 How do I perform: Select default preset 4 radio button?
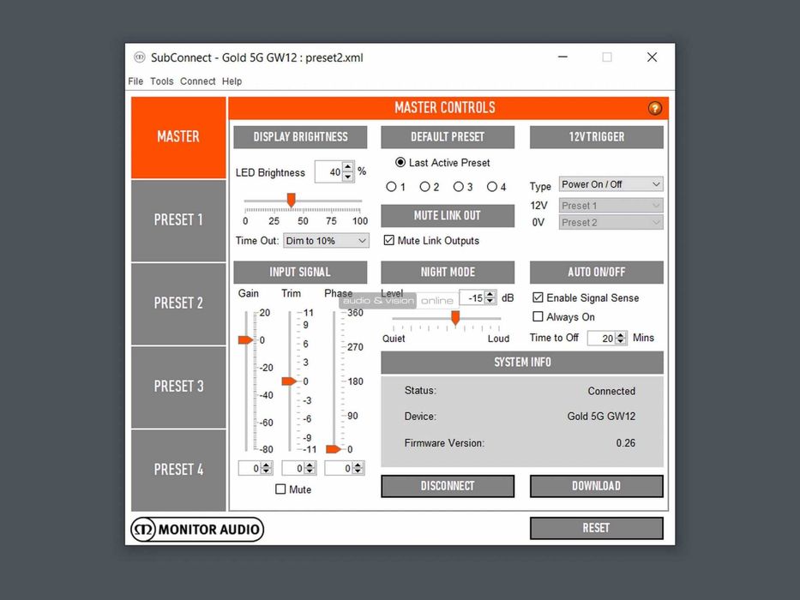tap(492, 187)
